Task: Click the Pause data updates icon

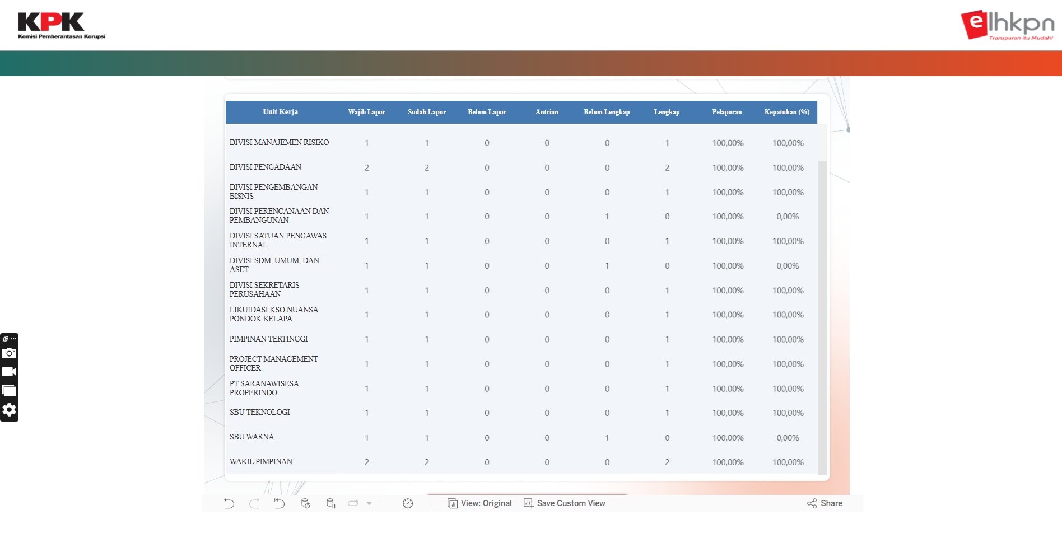Action: [x=330, y=503]
